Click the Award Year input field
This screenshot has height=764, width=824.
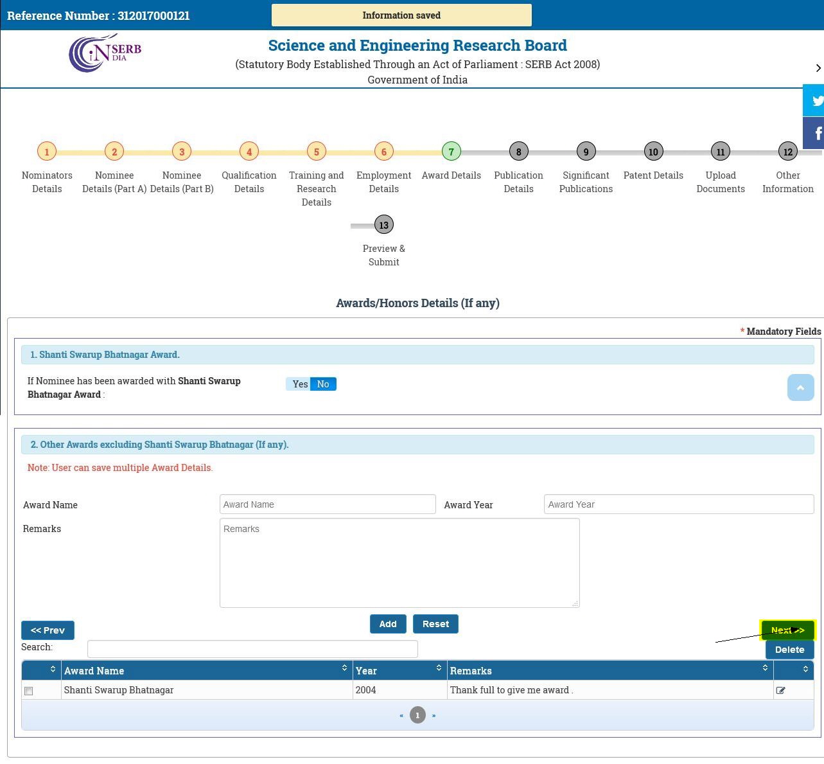coord(679,504)
